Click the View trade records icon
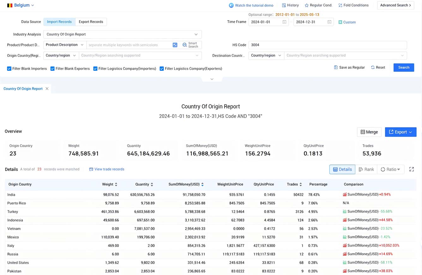 tap(91, 169)
